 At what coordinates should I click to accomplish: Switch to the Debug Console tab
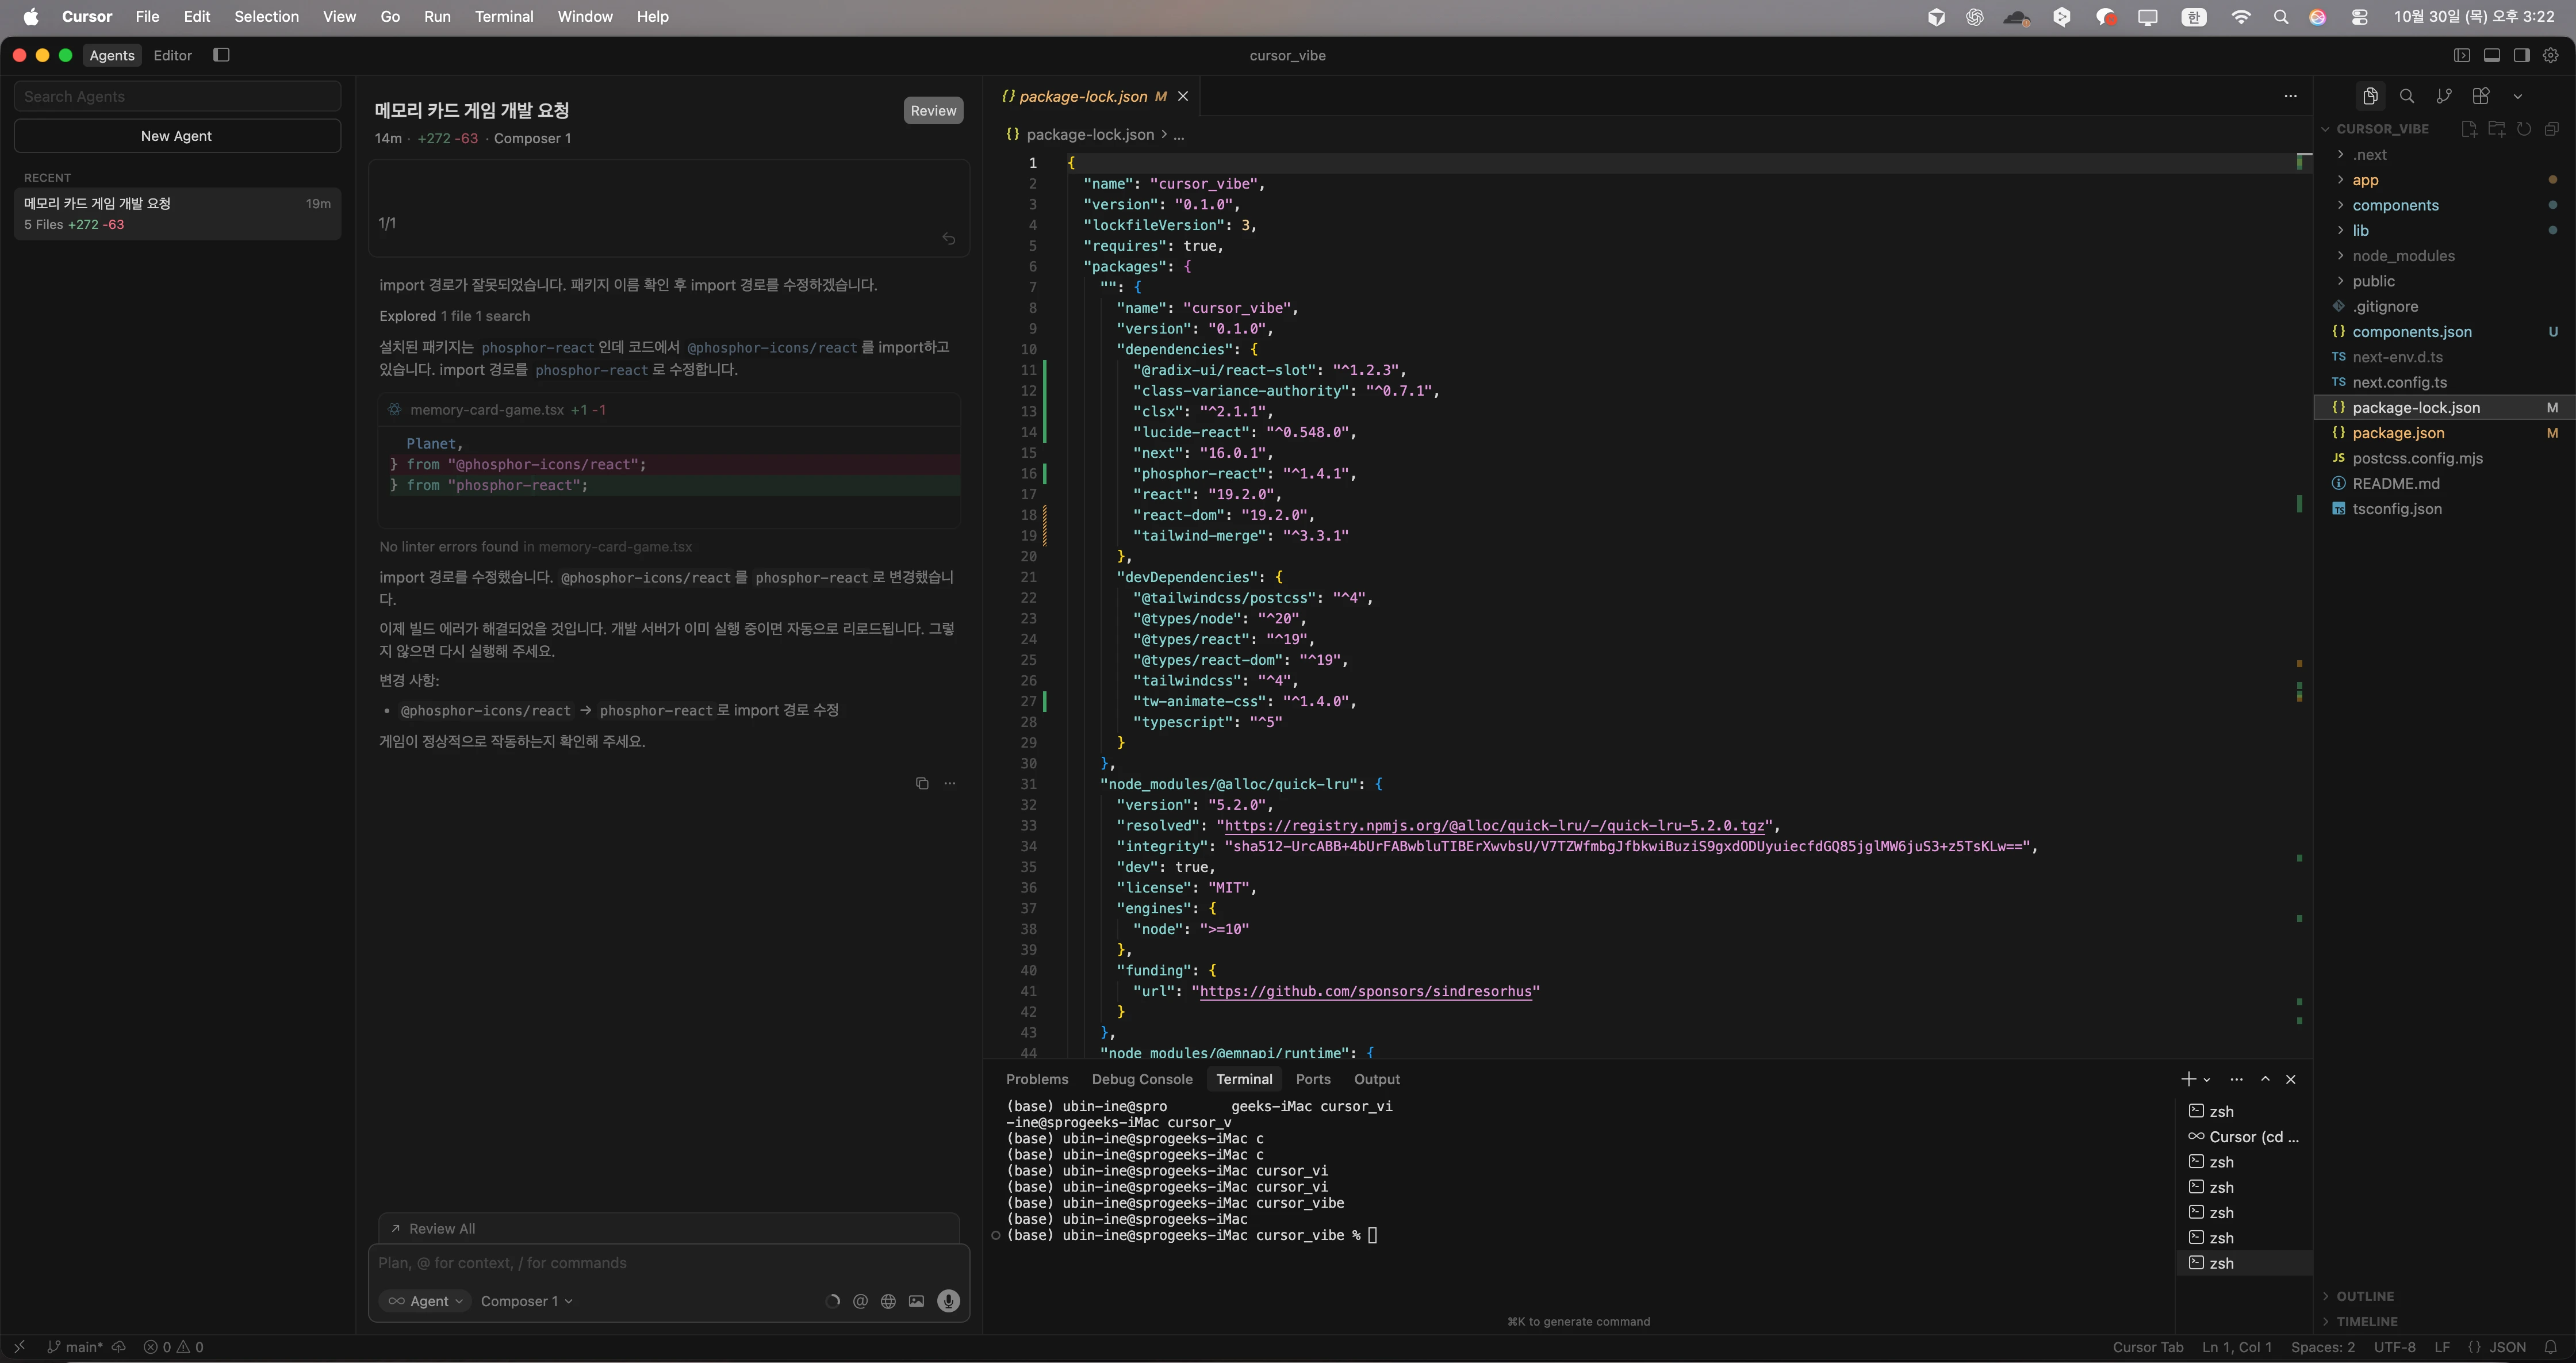click(x=1141, y=1079)
